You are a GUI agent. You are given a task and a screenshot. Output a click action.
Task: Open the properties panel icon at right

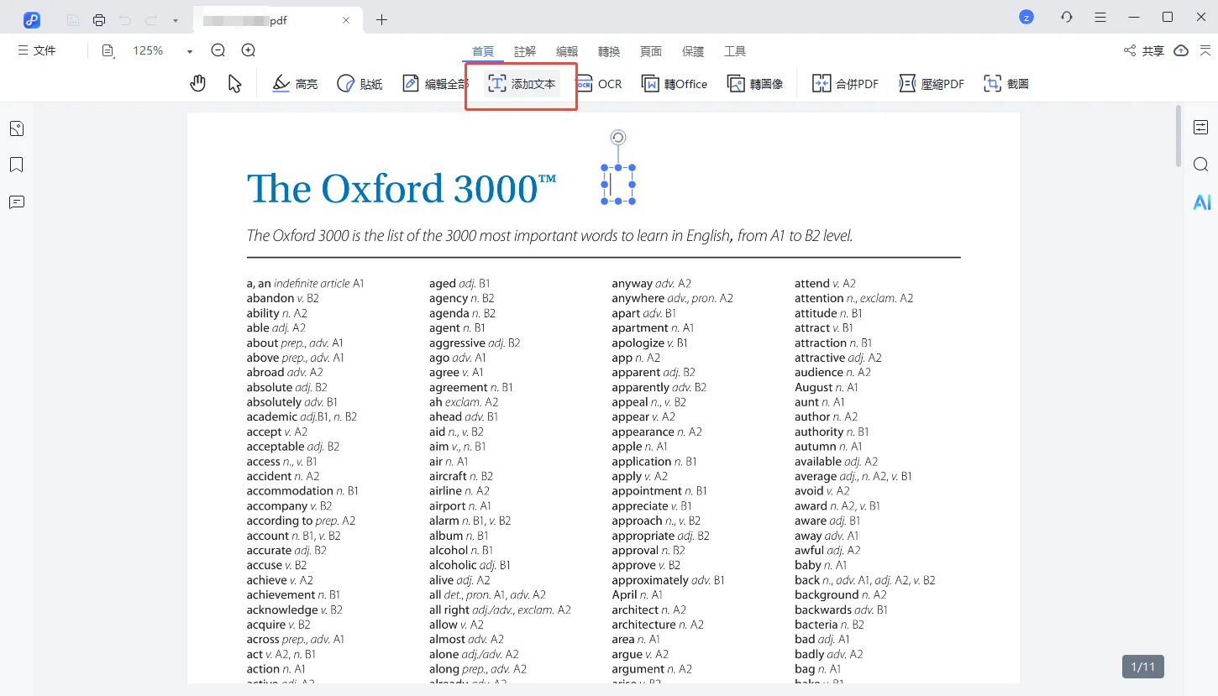click(x=1201, y=128)
